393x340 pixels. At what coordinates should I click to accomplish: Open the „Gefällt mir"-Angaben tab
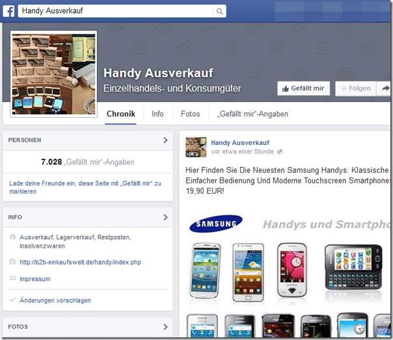coord(252,114)
